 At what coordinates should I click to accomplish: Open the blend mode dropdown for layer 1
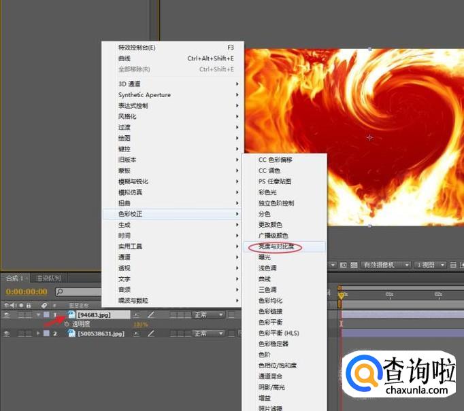tap(208, 315)
